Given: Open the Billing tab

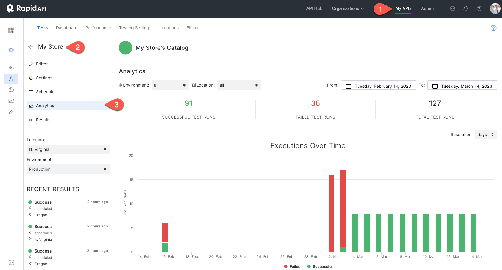Looking at the screenshot, I should [x=192, y=28].
